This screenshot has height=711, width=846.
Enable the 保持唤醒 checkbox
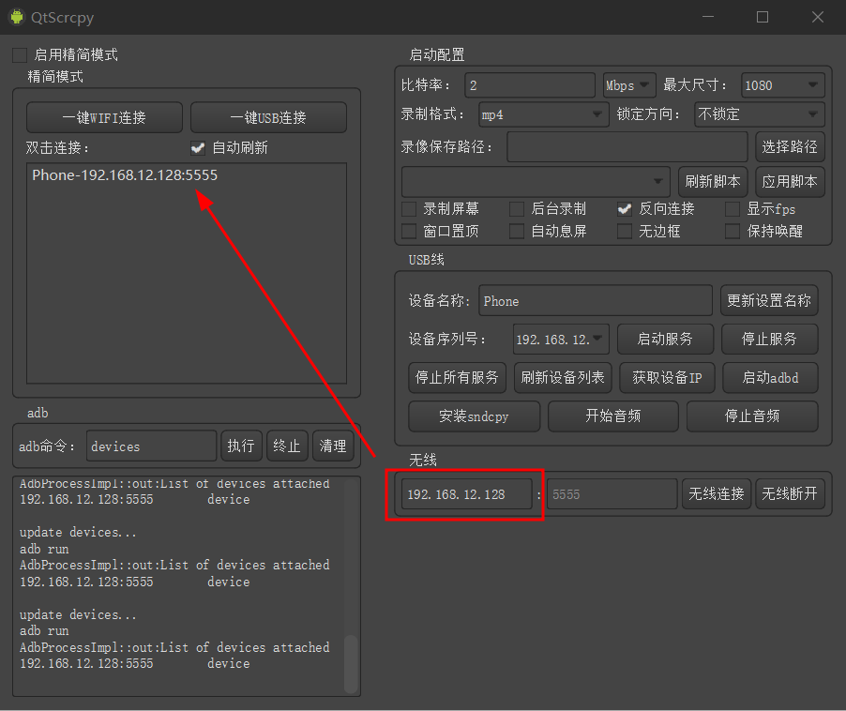pyautogui.click(x=733, y=232)
